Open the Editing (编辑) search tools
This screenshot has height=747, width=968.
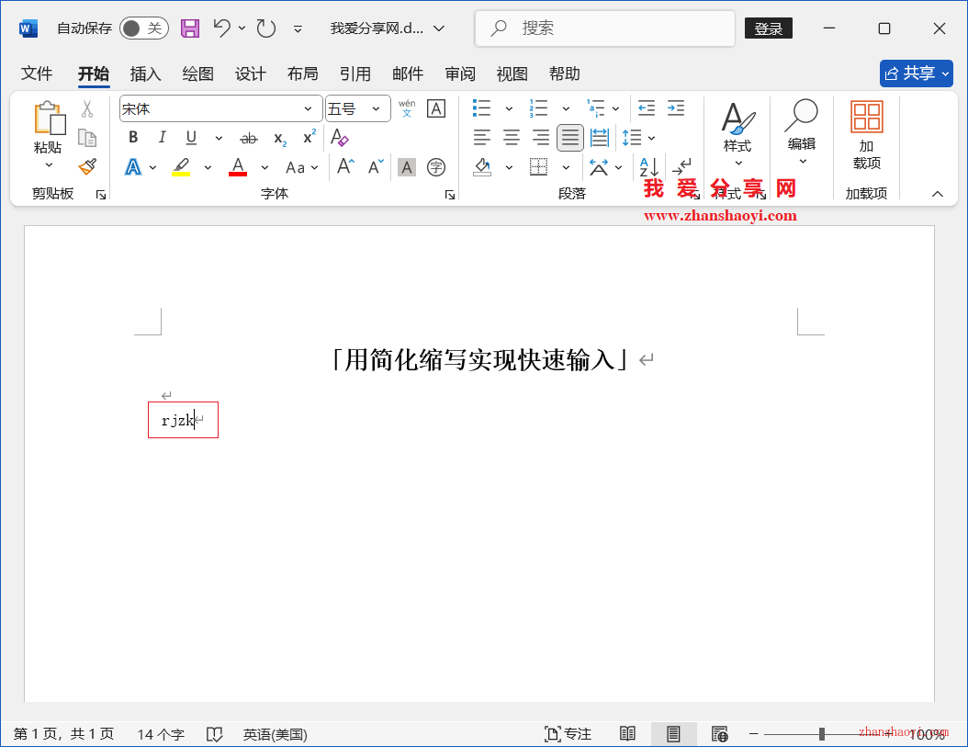click(x=802, y=132)
